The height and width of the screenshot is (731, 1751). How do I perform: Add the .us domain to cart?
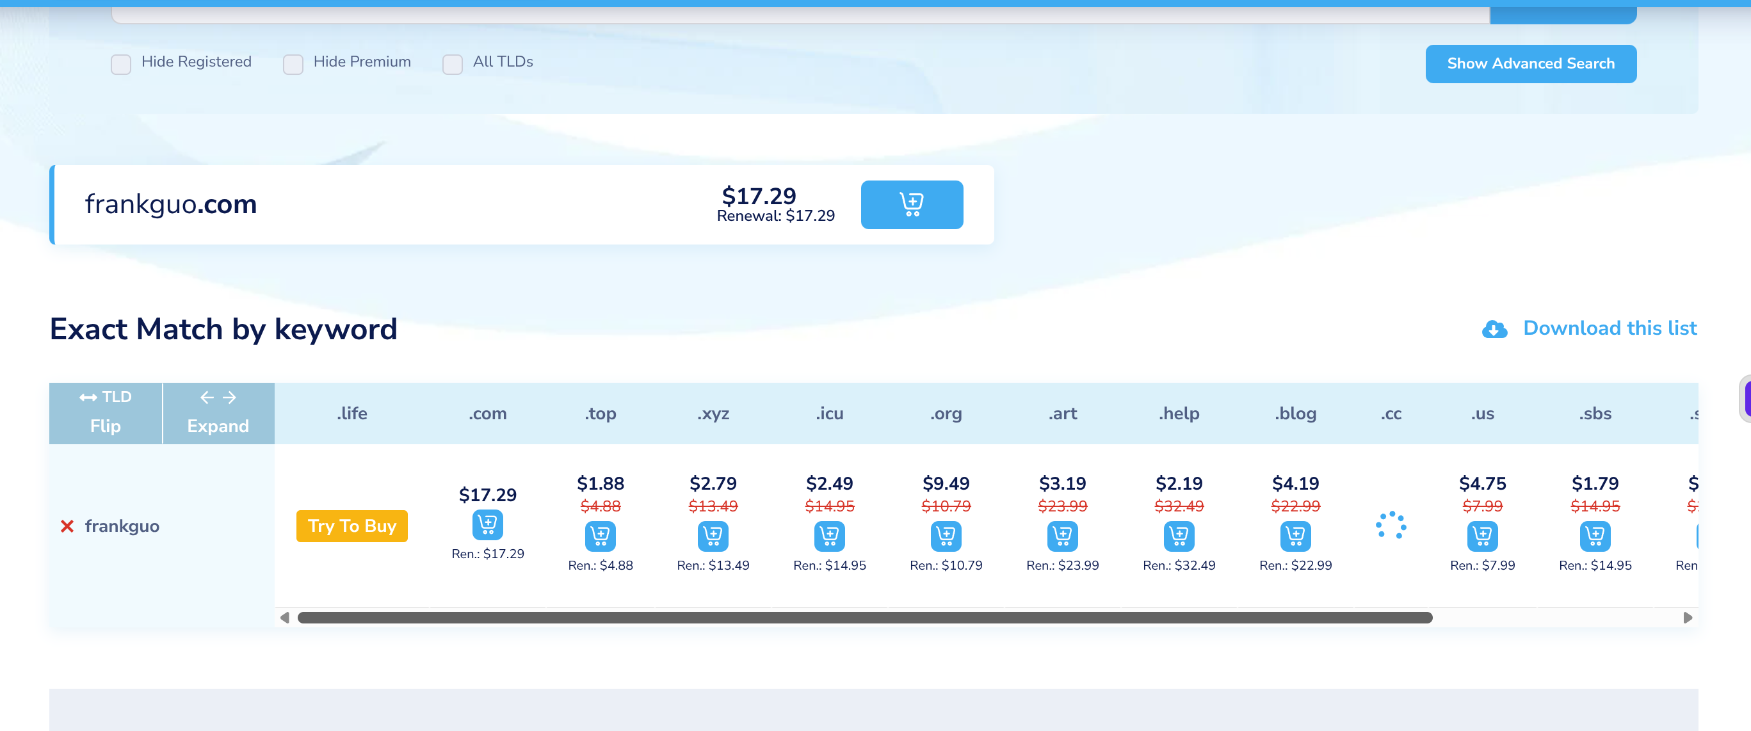click(x=1482, y=536)
